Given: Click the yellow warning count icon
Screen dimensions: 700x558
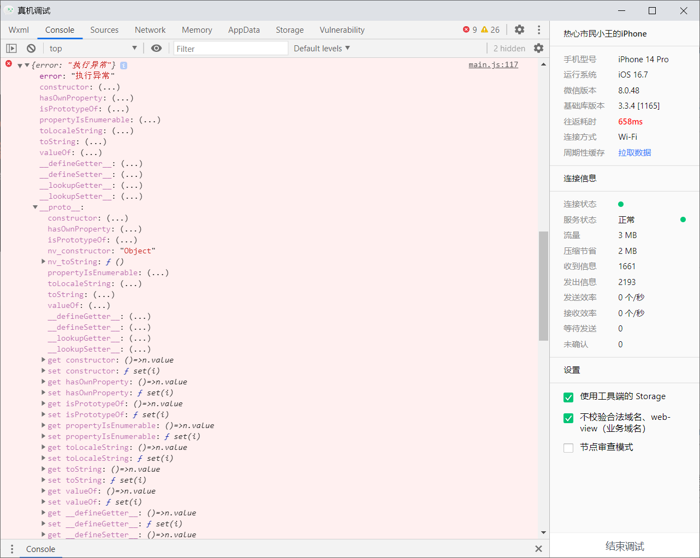Looking at the screenshot, I should click(x=484, y=29).
